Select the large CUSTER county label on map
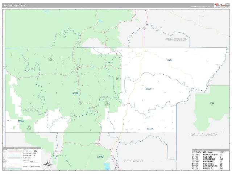This screenshot has height=174, width=232. coord(29,110)
